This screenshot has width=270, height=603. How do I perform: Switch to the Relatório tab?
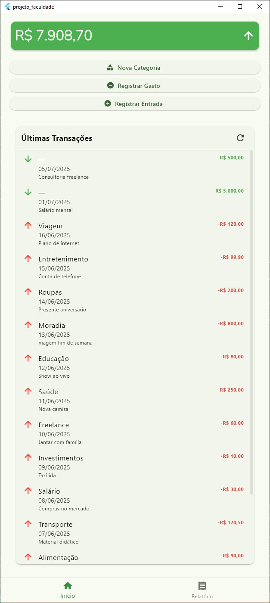point(202,590)
